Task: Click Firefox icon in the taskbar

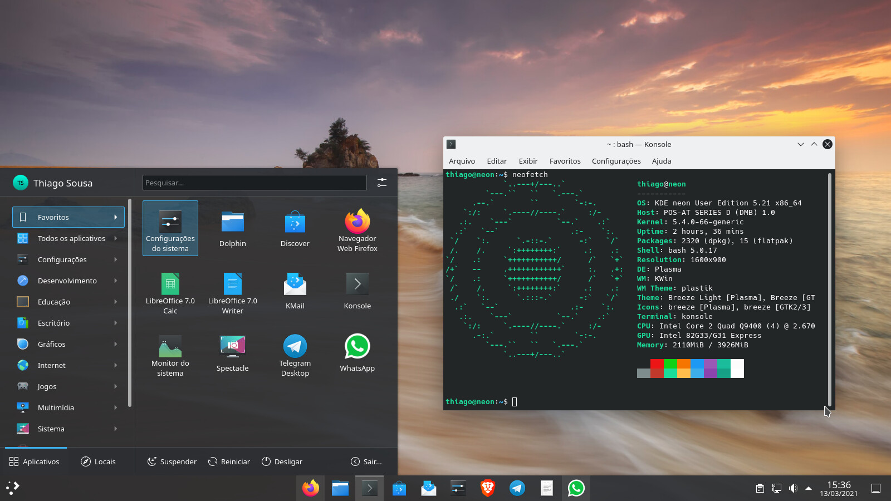Action: [310, 488]
